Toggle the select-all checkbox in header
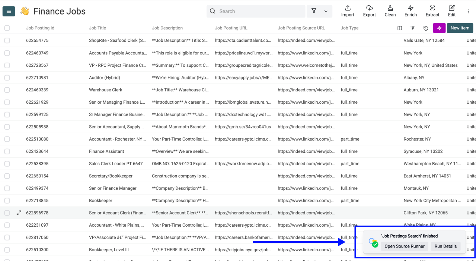476x261 pixels. click(7, 28)
